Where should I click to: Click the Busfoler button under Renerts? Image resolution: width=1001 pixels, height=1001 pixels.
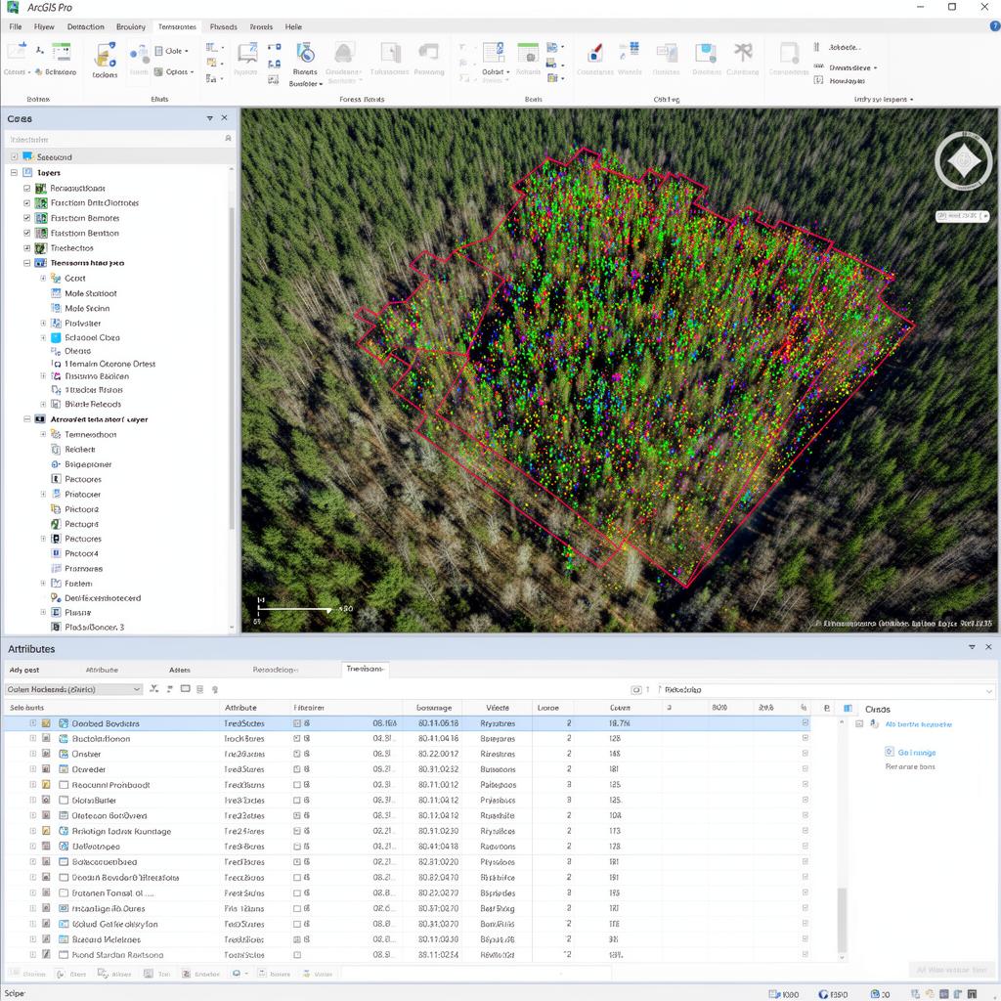[x=306, y=84]
